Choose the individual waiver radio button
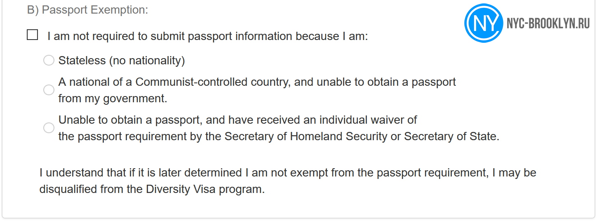This screenshot has height=221, width=597. 49,128
